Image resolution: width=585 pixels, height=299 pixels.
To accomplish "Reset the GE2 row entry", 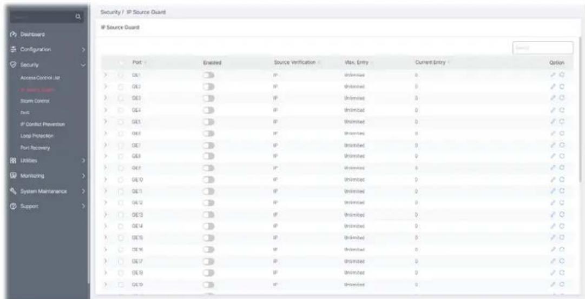I will 562,86.
